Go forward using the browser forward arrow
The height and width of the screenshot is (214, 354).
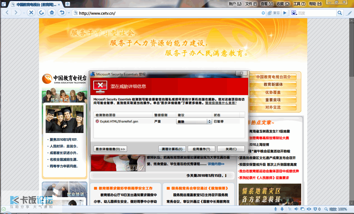point(16,13)
